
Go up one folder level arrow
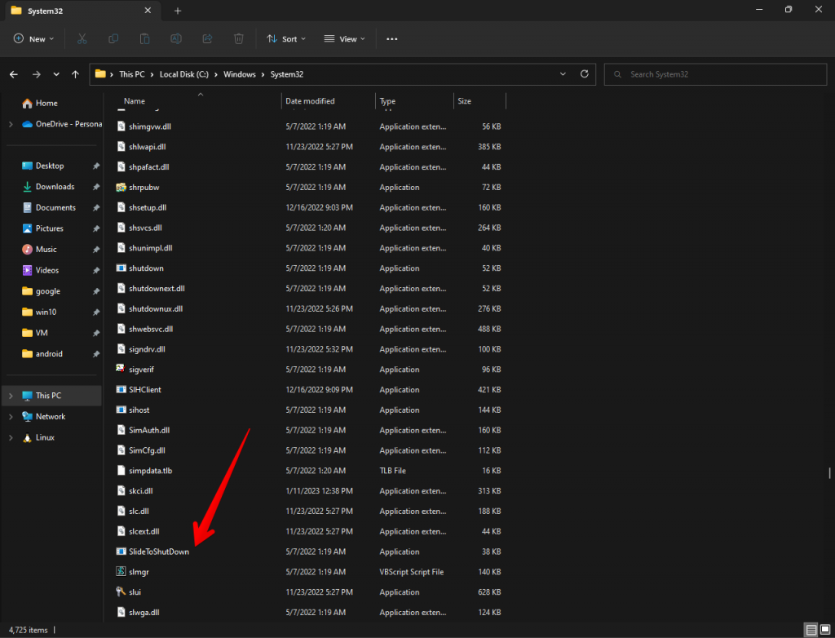click(75, 74)
